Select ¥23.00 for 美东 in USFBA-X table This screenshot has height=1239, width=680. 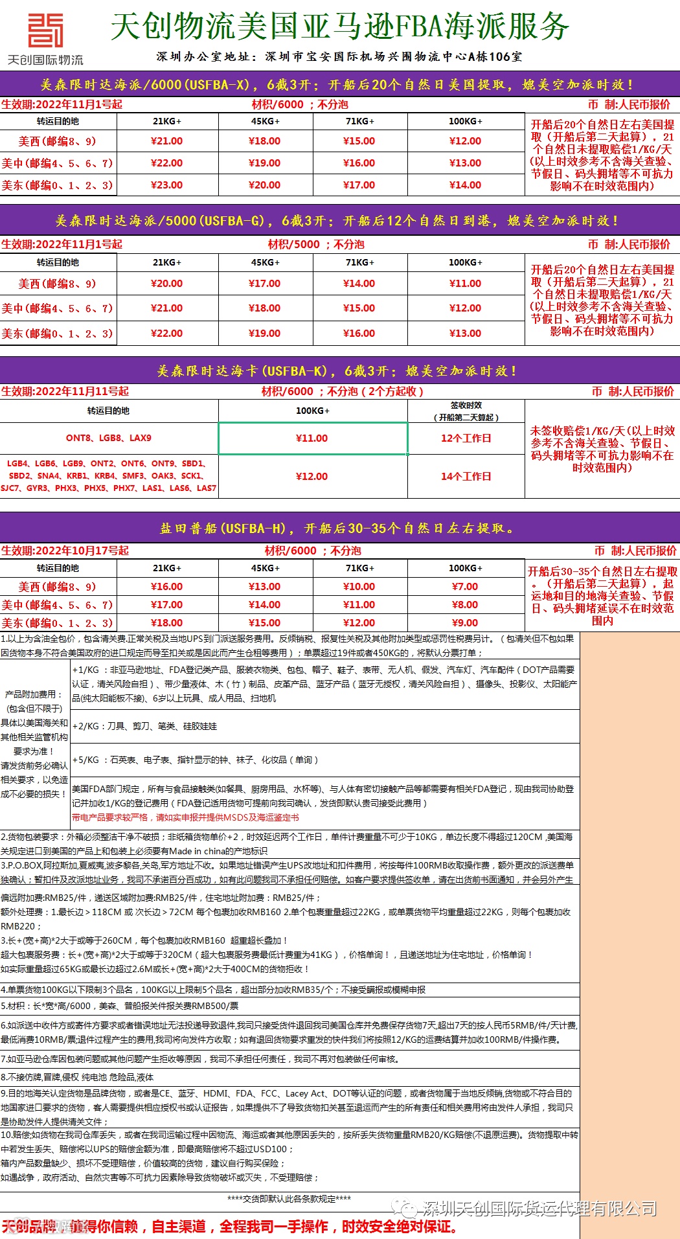(167, 185)
